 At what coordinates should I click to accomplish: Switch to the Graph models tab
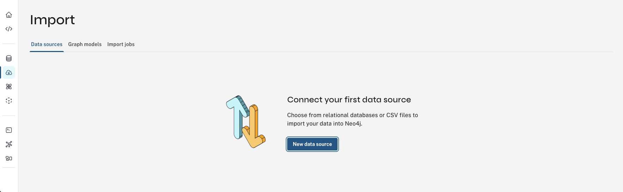click(x=85, y=44)
